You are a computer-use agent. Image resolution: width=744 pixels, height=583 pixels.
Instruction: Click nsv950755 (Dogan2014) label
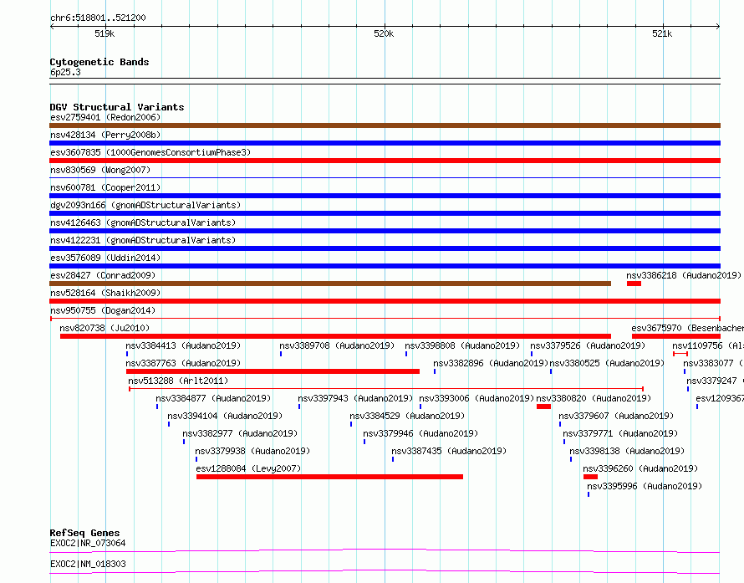(x=103, y=310)
